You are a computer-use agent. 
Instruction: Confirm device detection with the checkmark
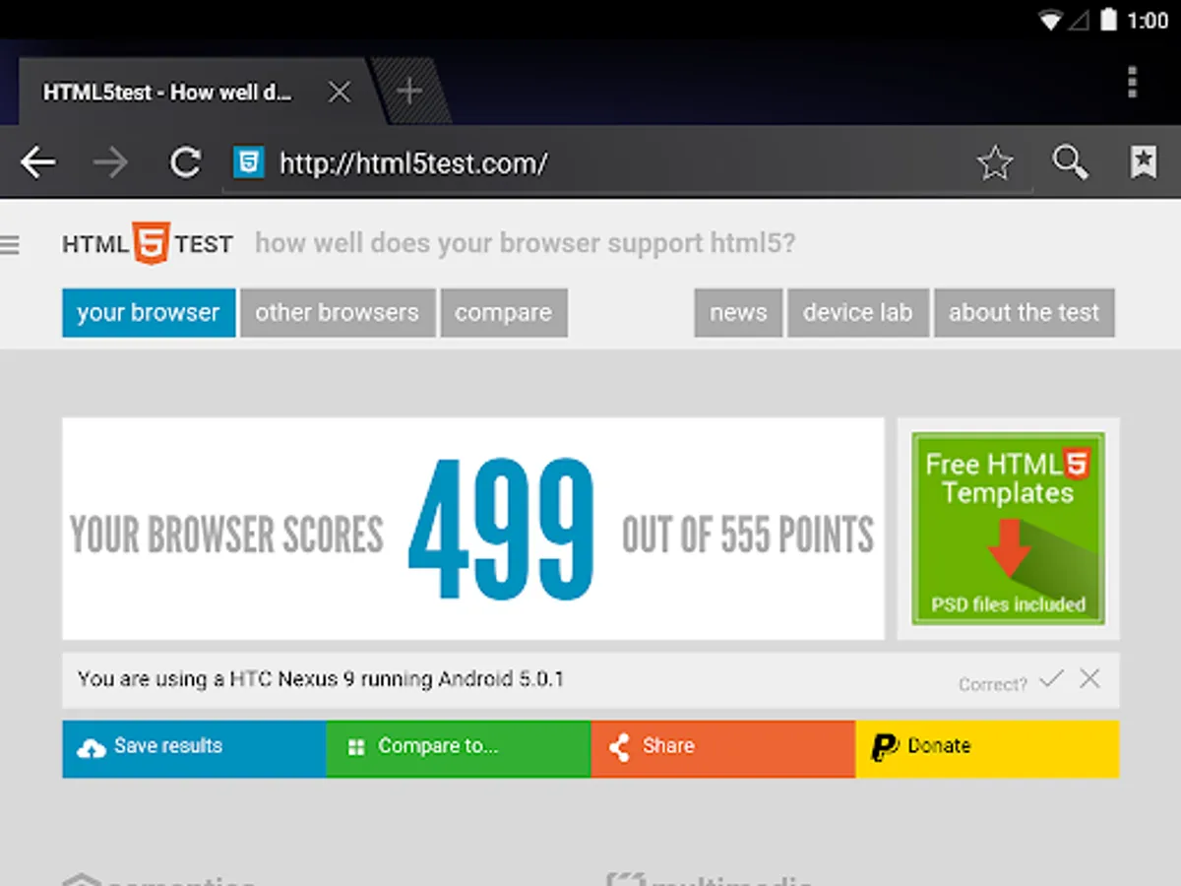tap(1051, 678)
